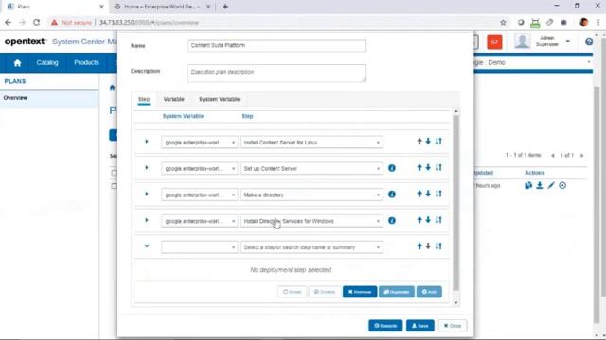
Task: Collapse the empty step row
Action: (147, 246)
